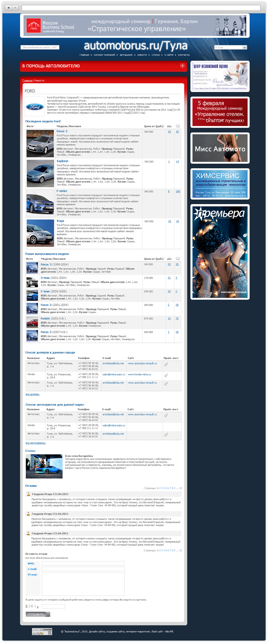Open the 'все автосервисы' link
The image size is (268, 643).
[36, 443]
